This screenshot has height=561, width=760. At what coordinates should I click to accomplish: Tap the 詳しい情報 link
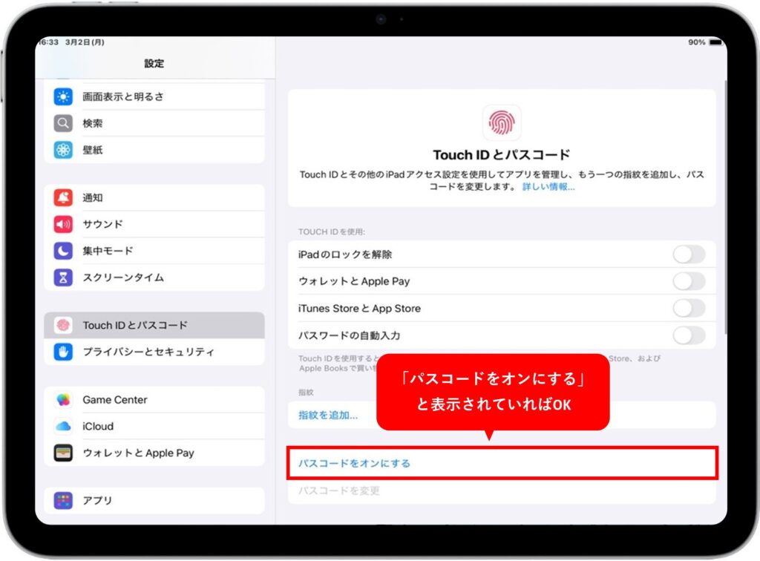pos(548,187)
